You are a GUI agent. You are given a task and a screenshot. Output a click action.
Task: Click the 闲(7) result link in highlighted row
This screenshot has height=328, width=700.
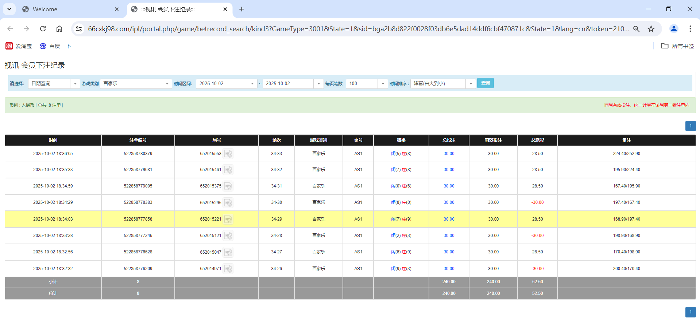pos(395,219)
